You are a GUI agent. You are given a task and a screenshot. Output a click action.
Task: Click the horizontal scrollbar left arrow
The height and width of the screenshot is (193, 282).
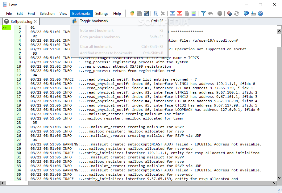2,183
